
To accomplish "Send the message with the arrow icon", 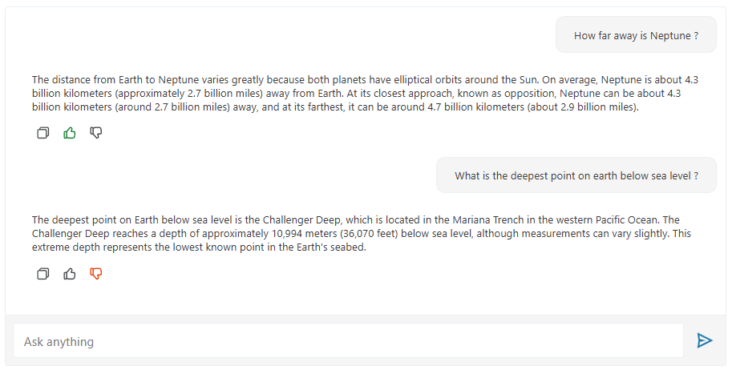I will pyautogui.click(x=705, y=341).
